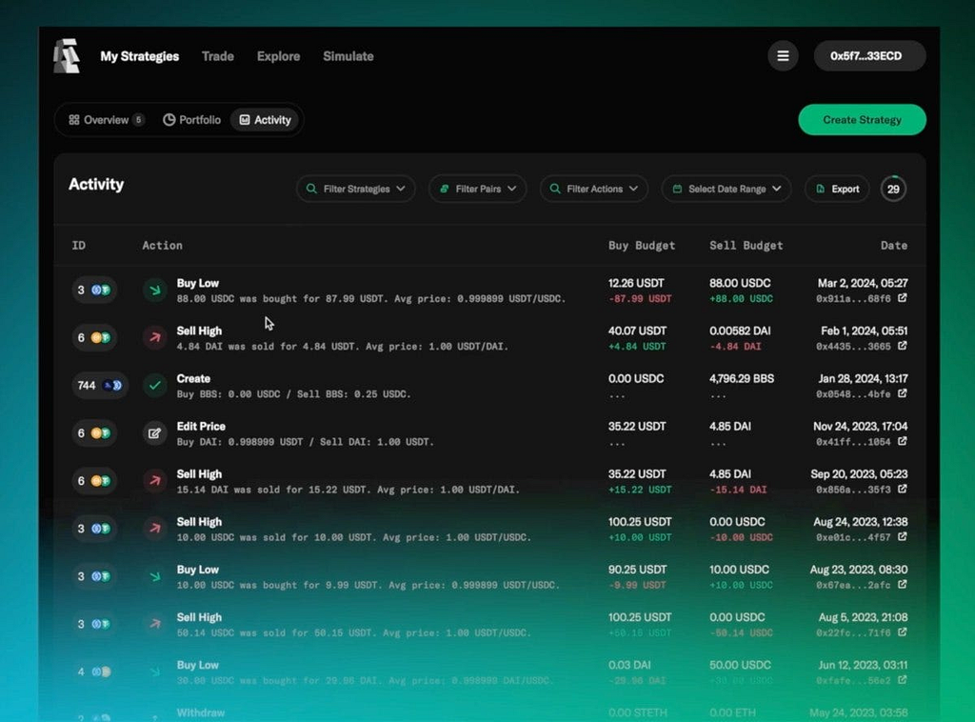Viewport: 975px width, 722px height.
Task: Open the hamburger menu icon
Action: (783, 56)
